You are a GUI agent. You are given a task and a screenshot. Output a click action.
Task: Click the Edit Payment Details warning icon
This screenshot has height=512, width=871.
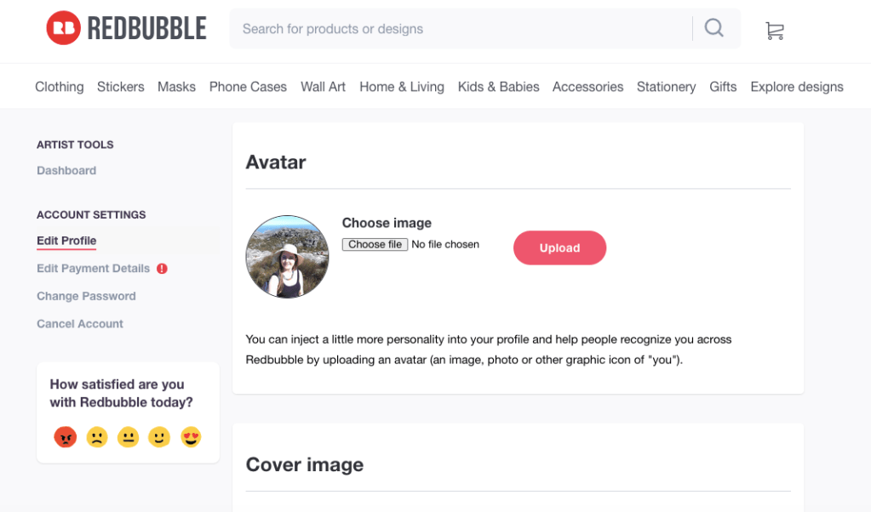tap(163, 269)
